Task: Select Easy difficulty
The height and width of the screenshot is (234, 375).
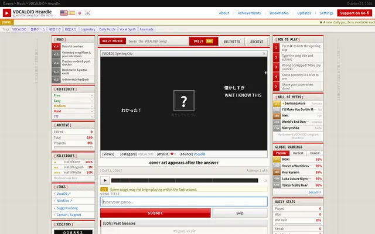Action: point(73,101)
